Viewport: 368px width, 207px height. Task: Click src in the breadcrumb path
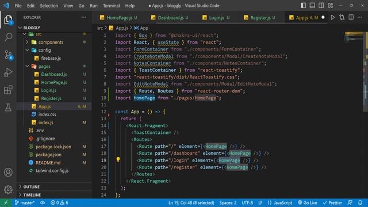click(x=100, y=28)
